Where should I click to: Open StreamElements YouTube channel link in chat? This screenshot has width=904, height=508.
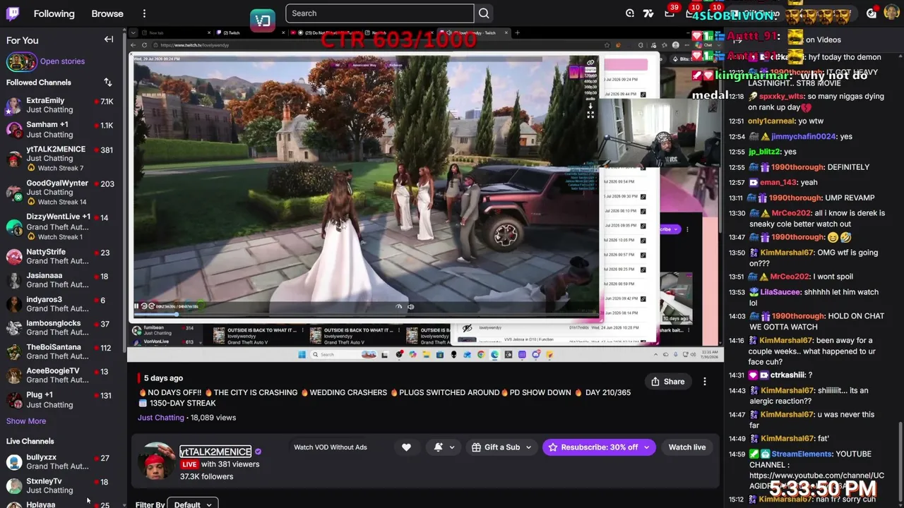click(x=816, y=480)
